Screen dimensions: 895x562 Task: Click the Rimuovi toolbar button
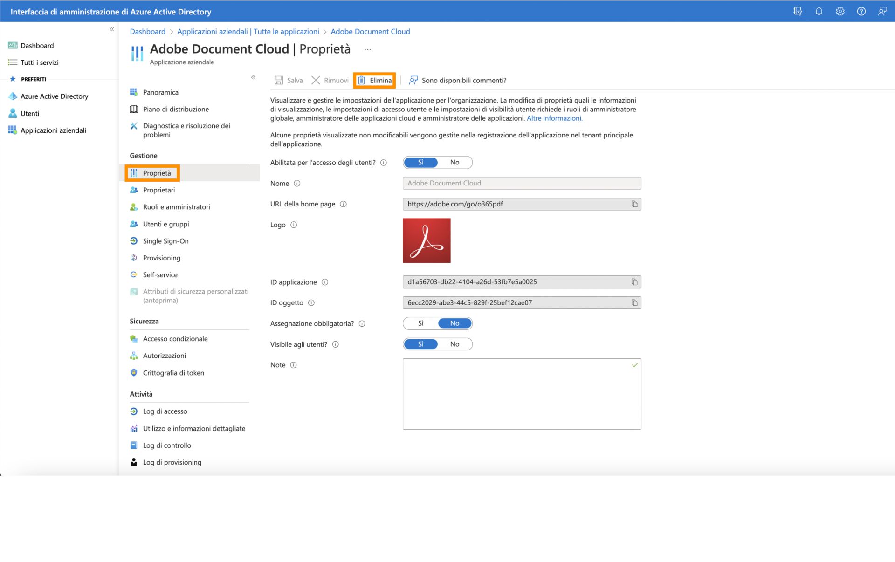pos(330,81)
